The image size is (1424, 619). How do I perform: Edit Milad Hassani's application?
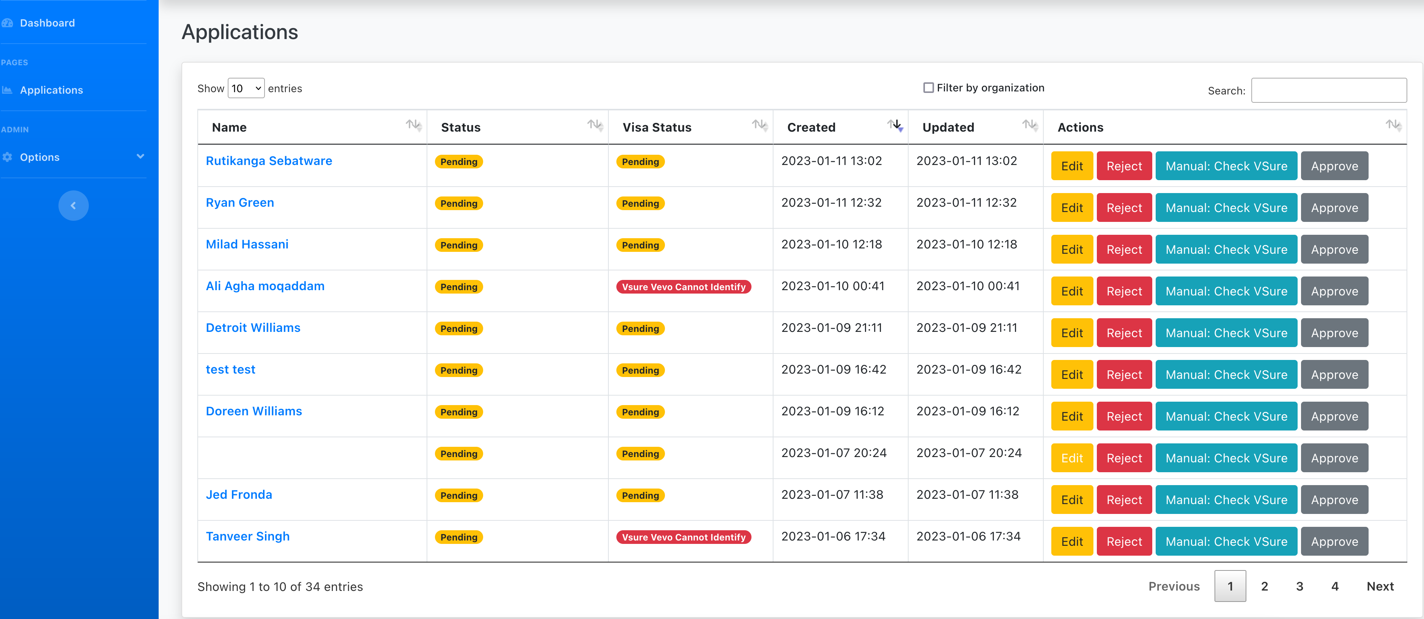tap(1072, 249)
